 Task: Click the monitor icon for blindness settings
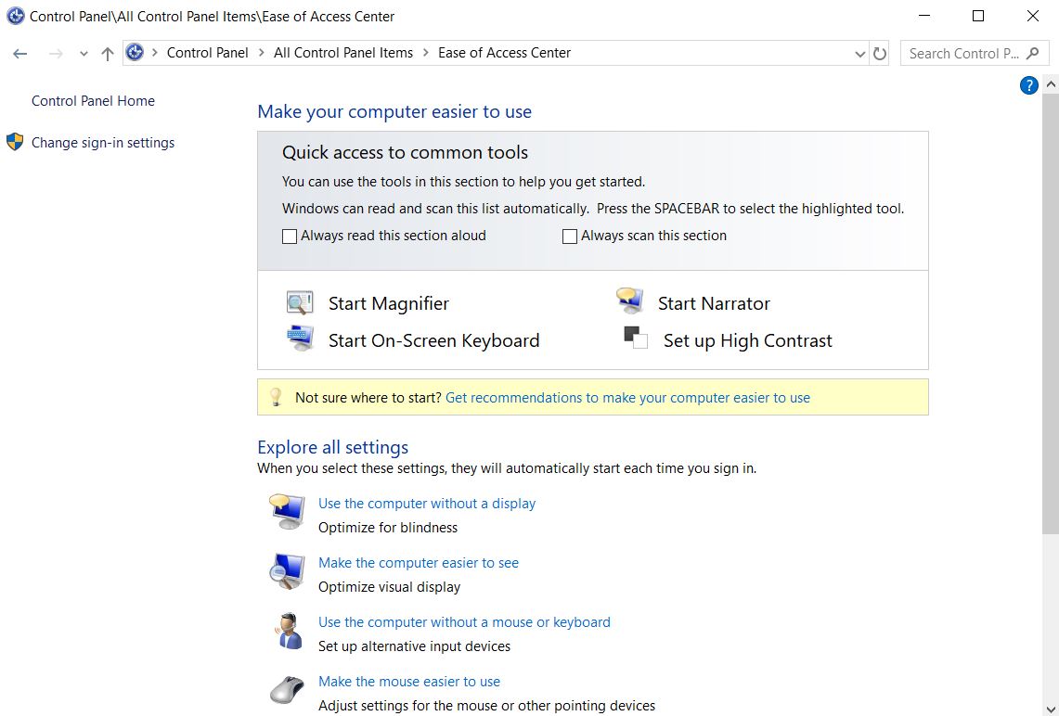tap(288, 512)
